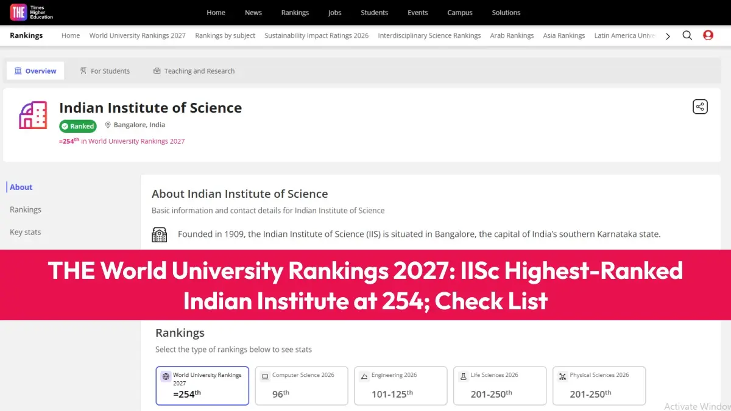This screenshot has height=411, width=731.
Task: Select Life Sciences 2026 201-250th card
Action: pyautogui.click(x=500, y=385)
